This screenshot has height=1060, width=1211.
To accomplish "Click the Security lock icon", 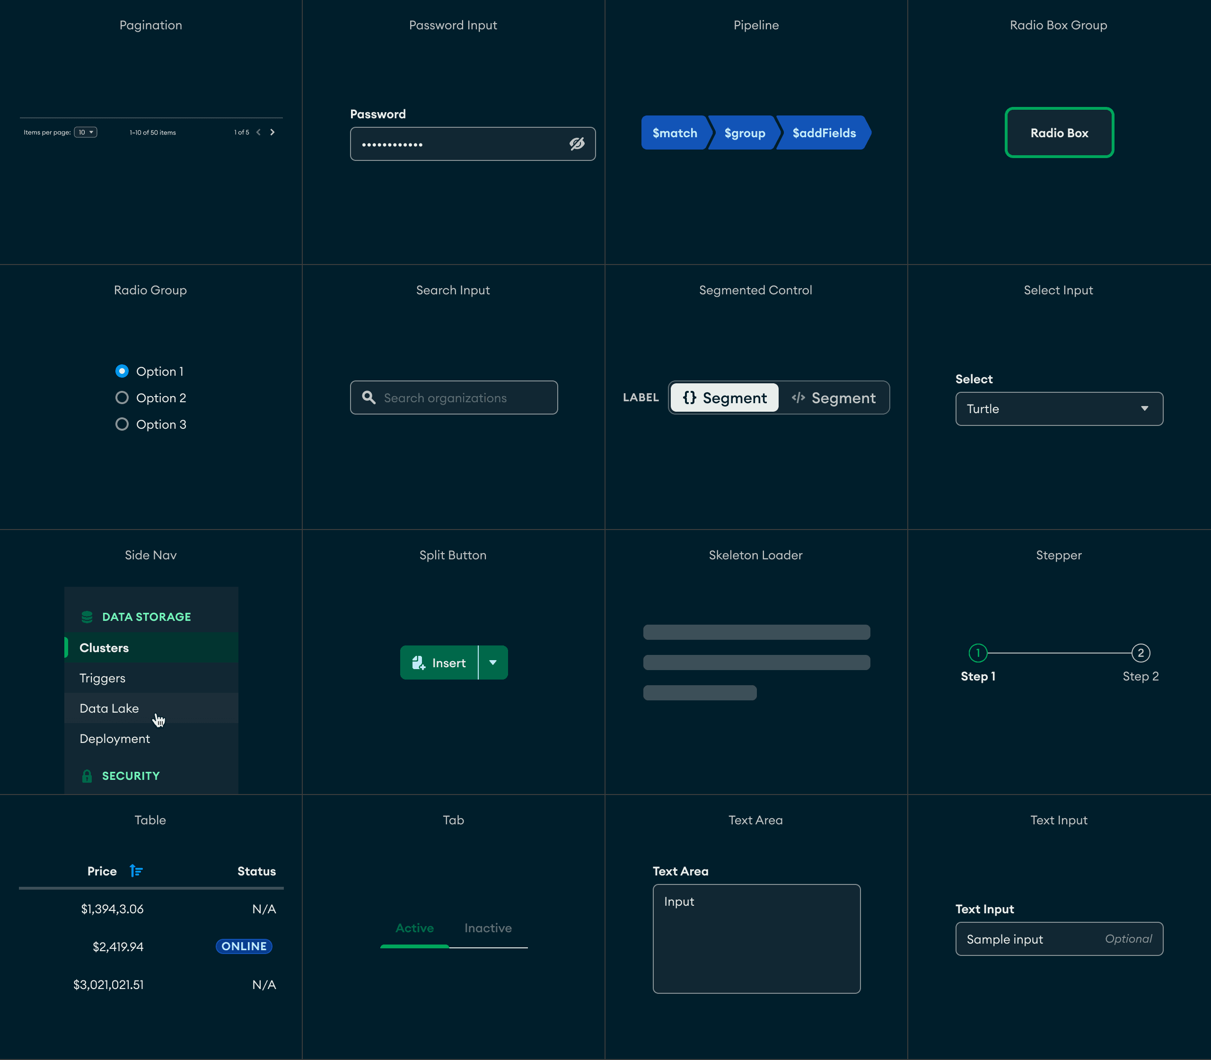I will pyautogui.click(x=87, y=776).
